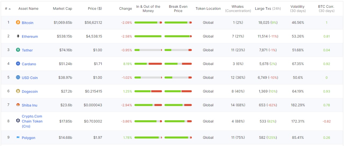Select Polygon change value 1.78%
Viewport: 344px width, 146px height.
pos(128,137)
